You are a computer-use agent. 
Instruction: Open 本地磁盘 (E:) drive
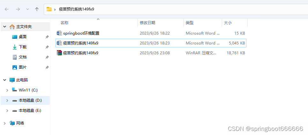click(x=30, y=111)
